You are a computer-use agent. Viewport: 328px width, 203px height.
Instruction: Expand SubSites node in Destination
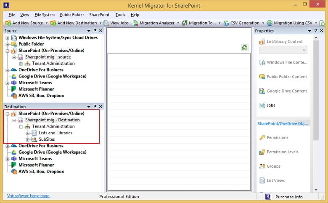pyautogui.click(x=28, y=140)
